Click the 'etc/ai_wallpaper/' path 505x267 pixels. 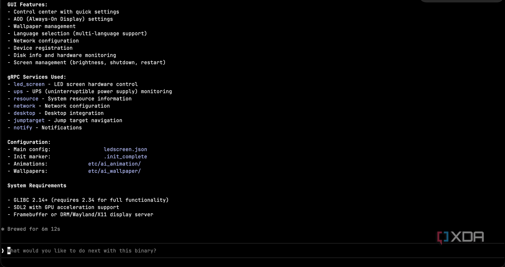coord(114,171)
